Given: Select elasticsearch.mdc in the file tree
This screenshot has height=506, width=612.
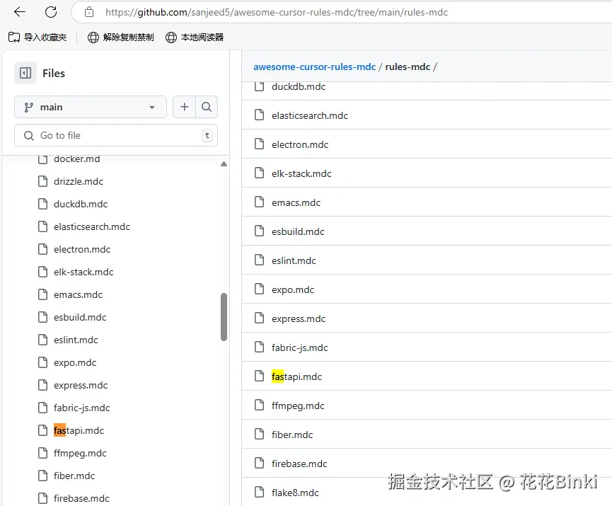Looking at the screenshot, I should tap(92, 227).
